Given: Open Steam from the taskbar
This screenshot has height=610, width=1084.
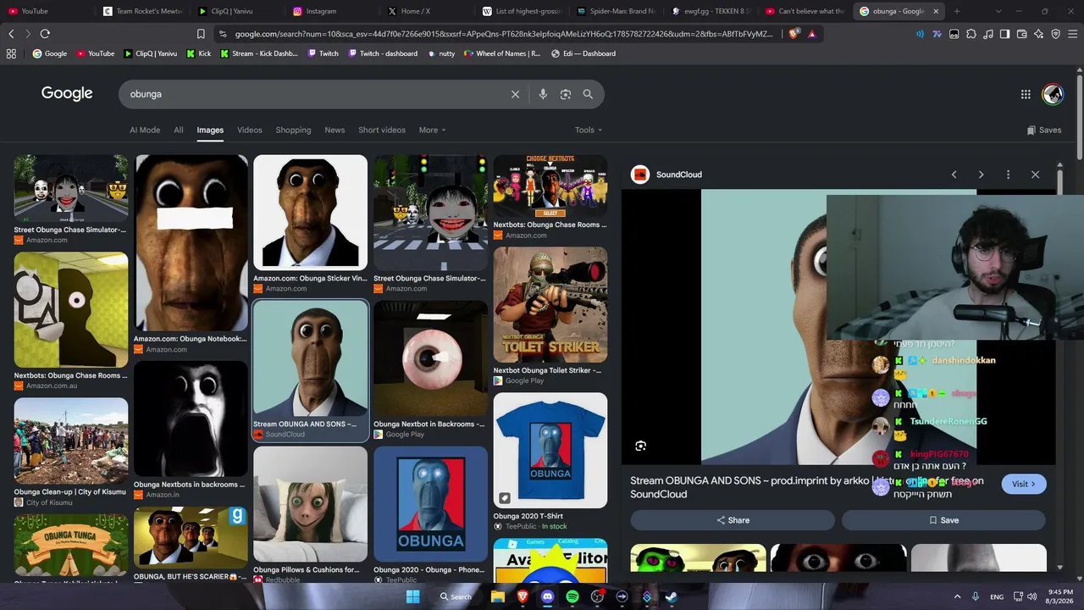Looking at the screenshot, I should coord(672,596).
